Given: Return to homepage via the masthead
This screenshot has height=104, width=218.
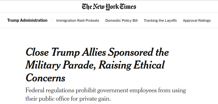Looking at the screenshot, I should pyautogui.click(x=109, y=6).
